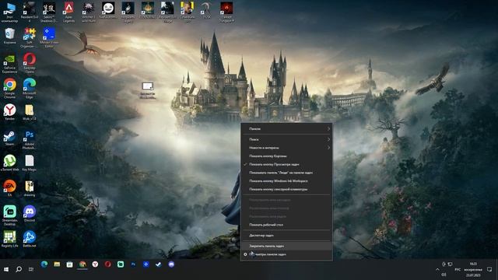Screen dimensions: 498x280
Task: Open Параметры панели задач menu entry
Action: 286,254
